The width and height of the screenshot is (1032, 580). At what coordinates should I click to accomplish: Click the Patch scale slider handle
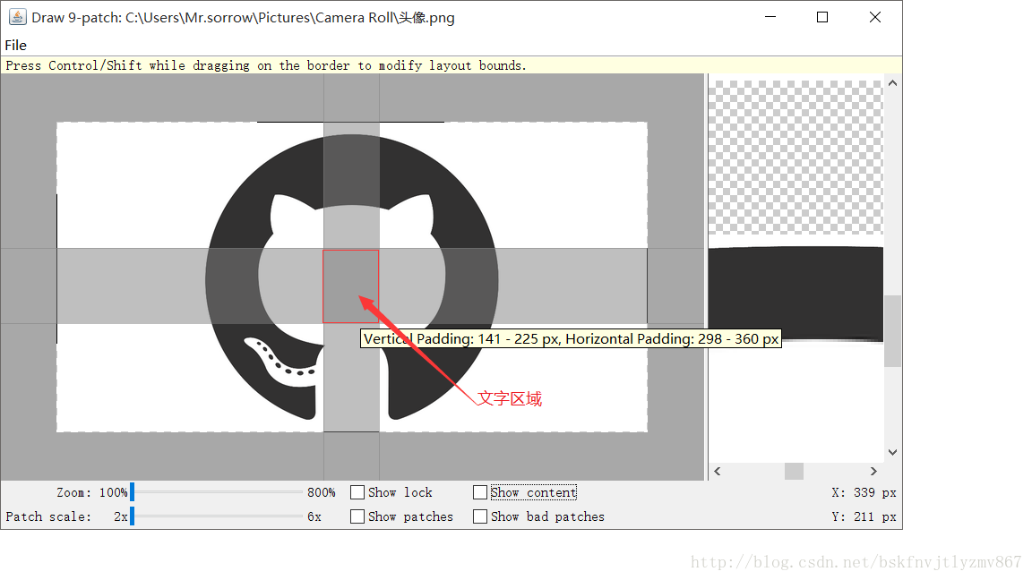133,516
